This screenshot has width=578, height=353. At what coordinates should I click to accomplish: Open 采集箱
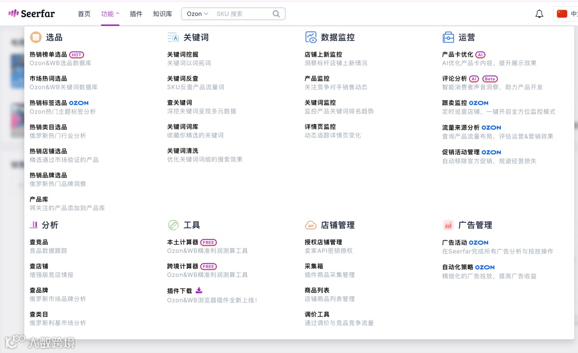click(314, 266)
